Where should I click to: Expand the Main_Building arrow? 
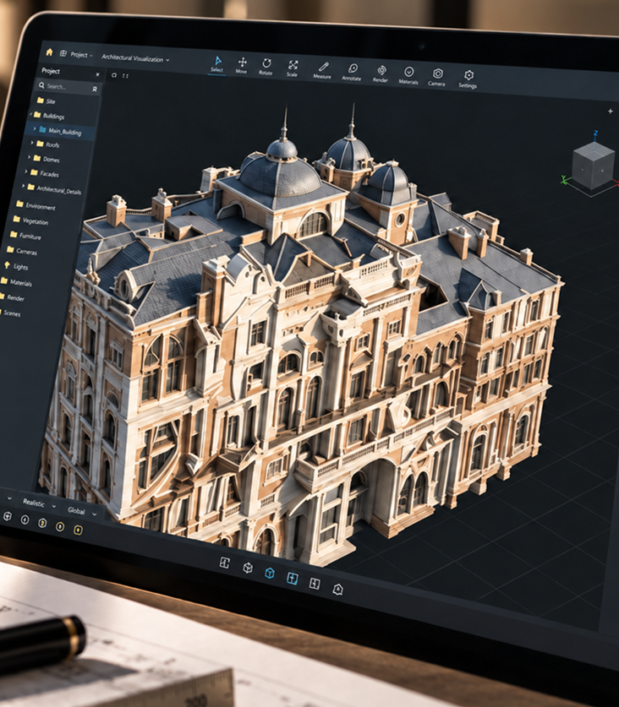pyautogui.click(x=35, y=129)
